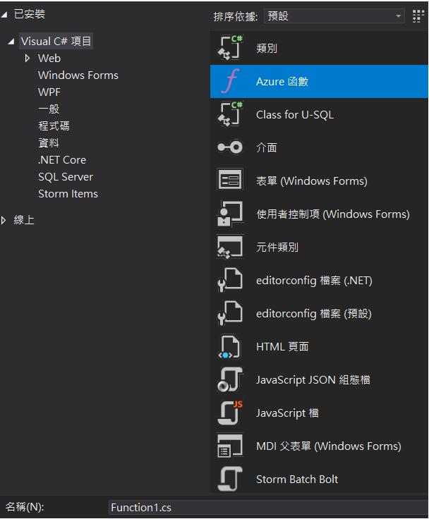Click the MDI 父表單 icon
The width and height of the screenshot is (429, 519).
click(230, 446)
